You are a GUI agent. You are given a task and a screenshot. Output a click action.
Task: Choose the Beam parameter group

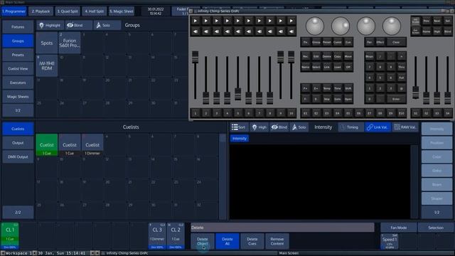437,185
